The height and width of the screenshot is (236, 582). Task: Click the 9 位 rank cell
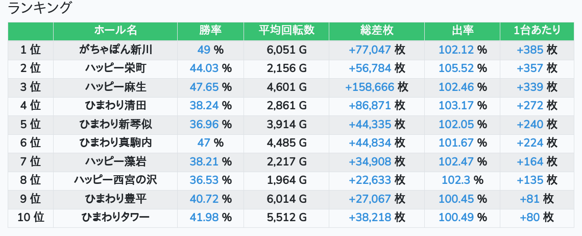[x=31, y=199]
